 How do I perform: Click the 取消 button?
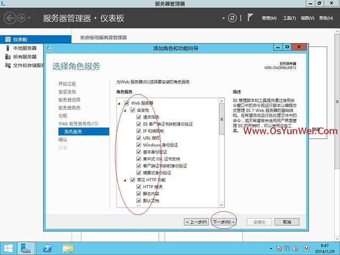click(x=287, y=222)
